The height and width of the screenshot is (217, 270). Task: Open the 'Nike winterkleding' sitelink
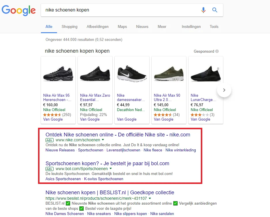(181, 150)
